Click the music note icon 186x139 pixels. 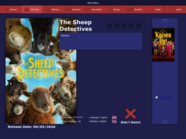click(110, 10)
